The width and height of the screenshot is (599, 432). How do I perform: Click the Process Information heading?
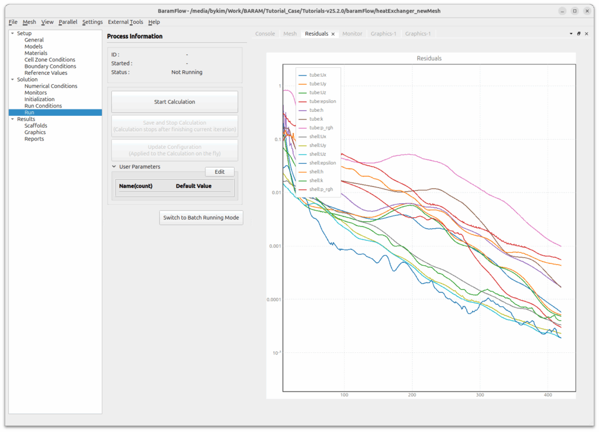click(x=135, y=36)
